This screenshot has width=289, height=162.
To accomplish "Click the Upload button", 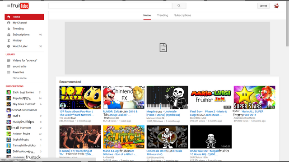I will [263, 6].
